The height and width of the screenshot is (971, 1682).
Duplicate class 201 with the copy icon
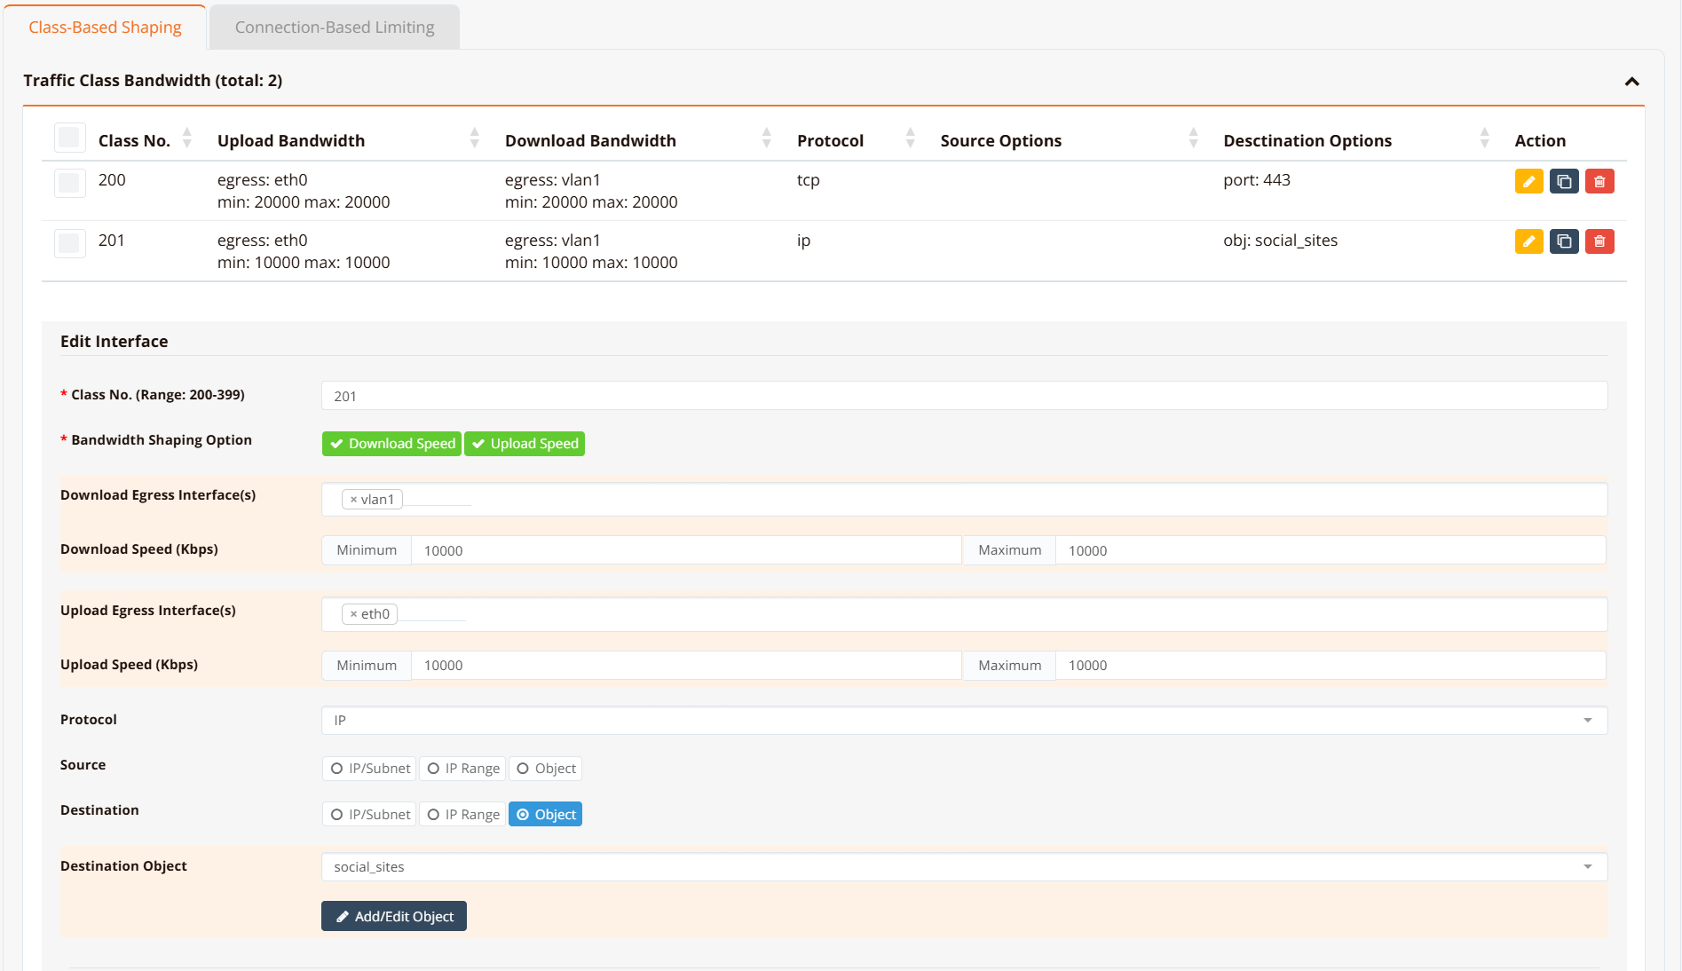coord(1564,241)
